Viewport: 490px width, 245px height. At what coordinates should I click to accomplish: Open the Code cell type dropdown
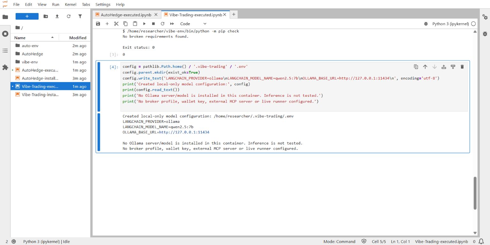click(x=193, y=24)
